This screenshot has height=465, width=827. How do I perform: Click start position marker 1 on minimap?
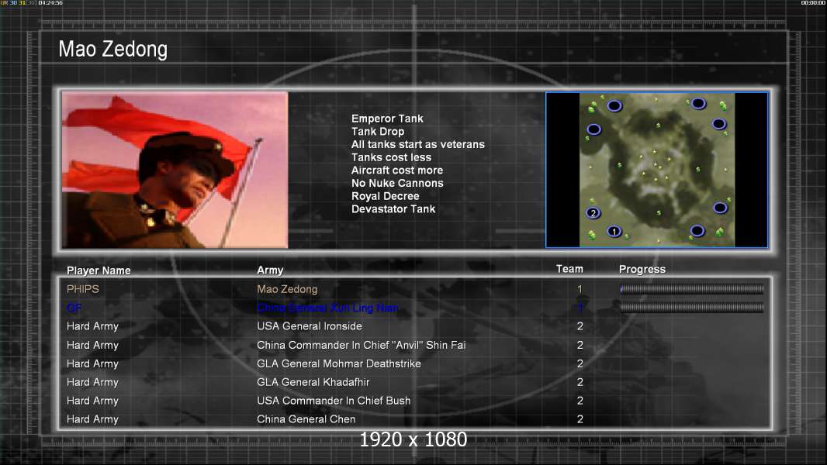click(614, 231)
